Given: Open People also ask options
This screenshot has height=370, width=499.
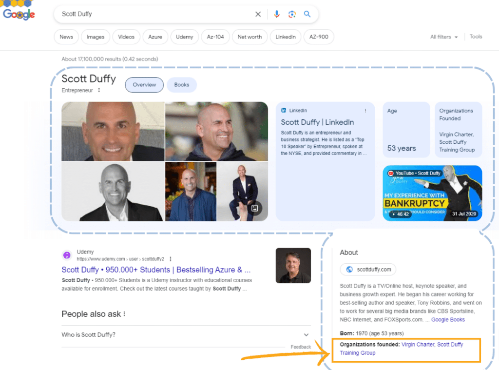Looking at the screenshot, I should [124, 314].
